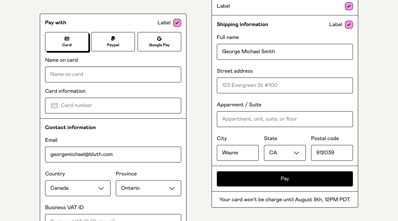Image resolution: width=398 pixels, height=221 pixels.
Task: Click the Street address input field
Action: tap(285, 85)
